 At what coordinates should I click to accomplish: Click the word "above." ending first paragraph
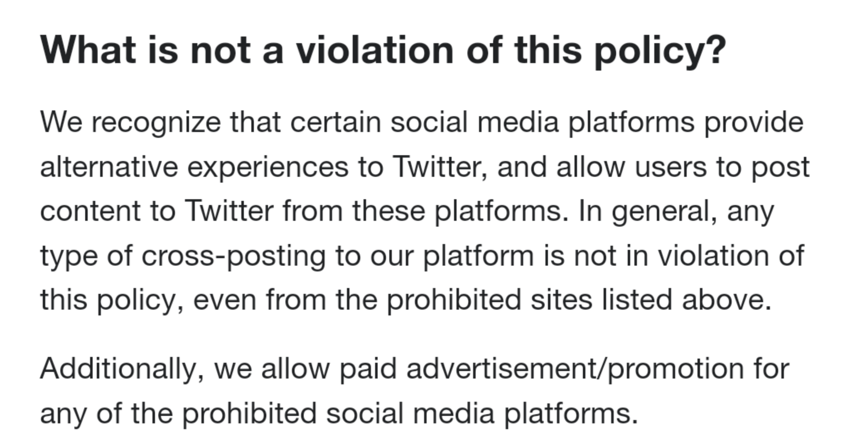click(x=727, y=300)
